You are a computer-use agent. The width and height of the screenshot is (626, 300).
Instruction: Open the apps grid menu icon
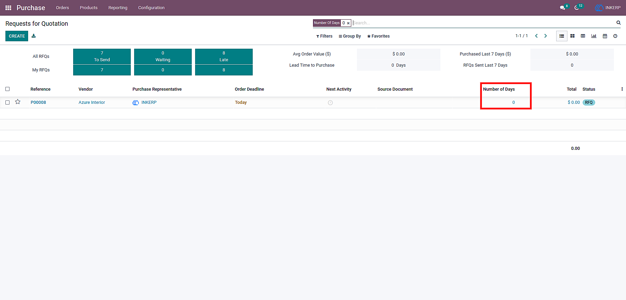8,8
